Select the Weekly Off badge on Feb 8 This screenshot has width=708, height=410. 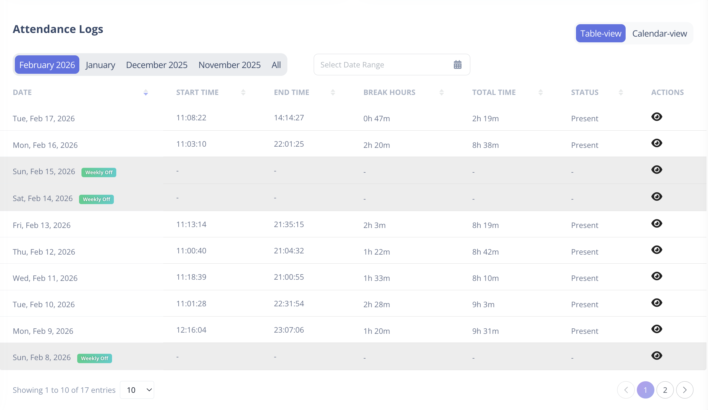(94, 358)
